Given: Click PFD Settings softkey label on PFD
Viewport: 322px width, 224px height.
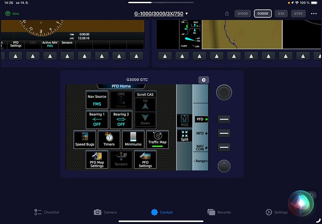Looking at the screenshot, I should tap(16, 44).
